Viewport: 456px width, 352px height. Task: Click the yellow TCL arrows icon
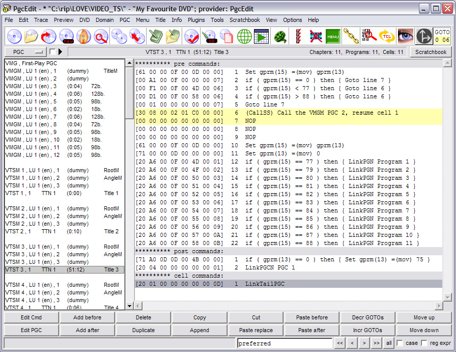pos(387,36)
